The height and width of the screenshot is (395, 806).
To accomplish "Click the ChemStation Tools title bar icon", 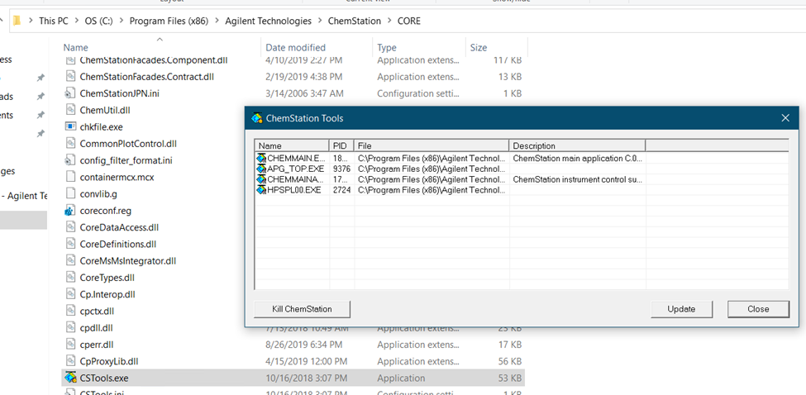I will 256,118.
